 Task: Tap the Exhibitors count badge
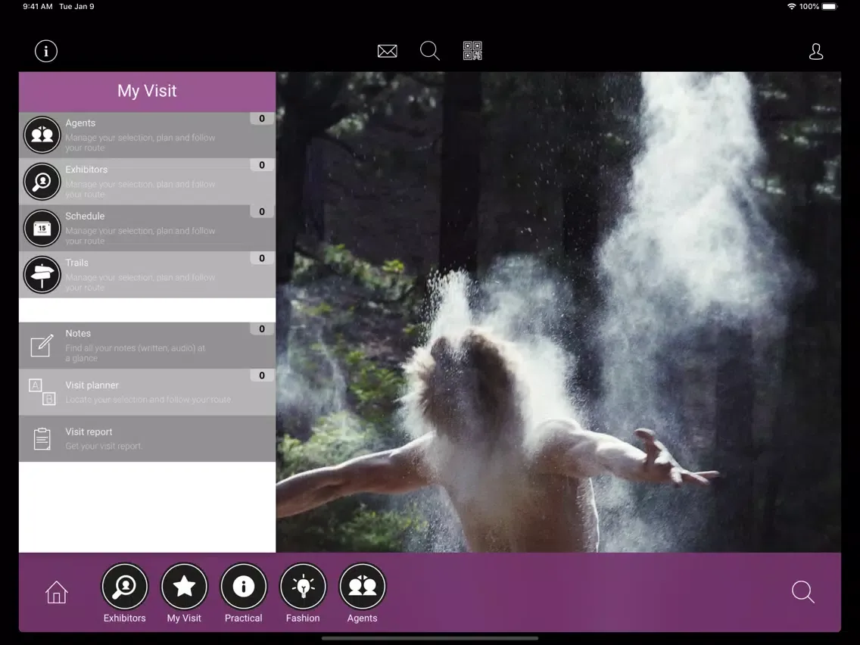[x=262, y=165]
